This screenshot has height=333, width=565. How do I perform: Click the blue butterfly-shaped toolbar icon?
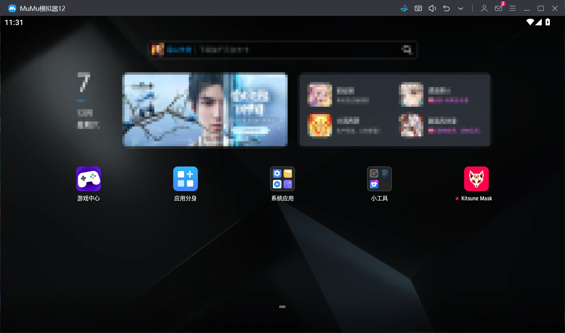[x=404, y=8]
